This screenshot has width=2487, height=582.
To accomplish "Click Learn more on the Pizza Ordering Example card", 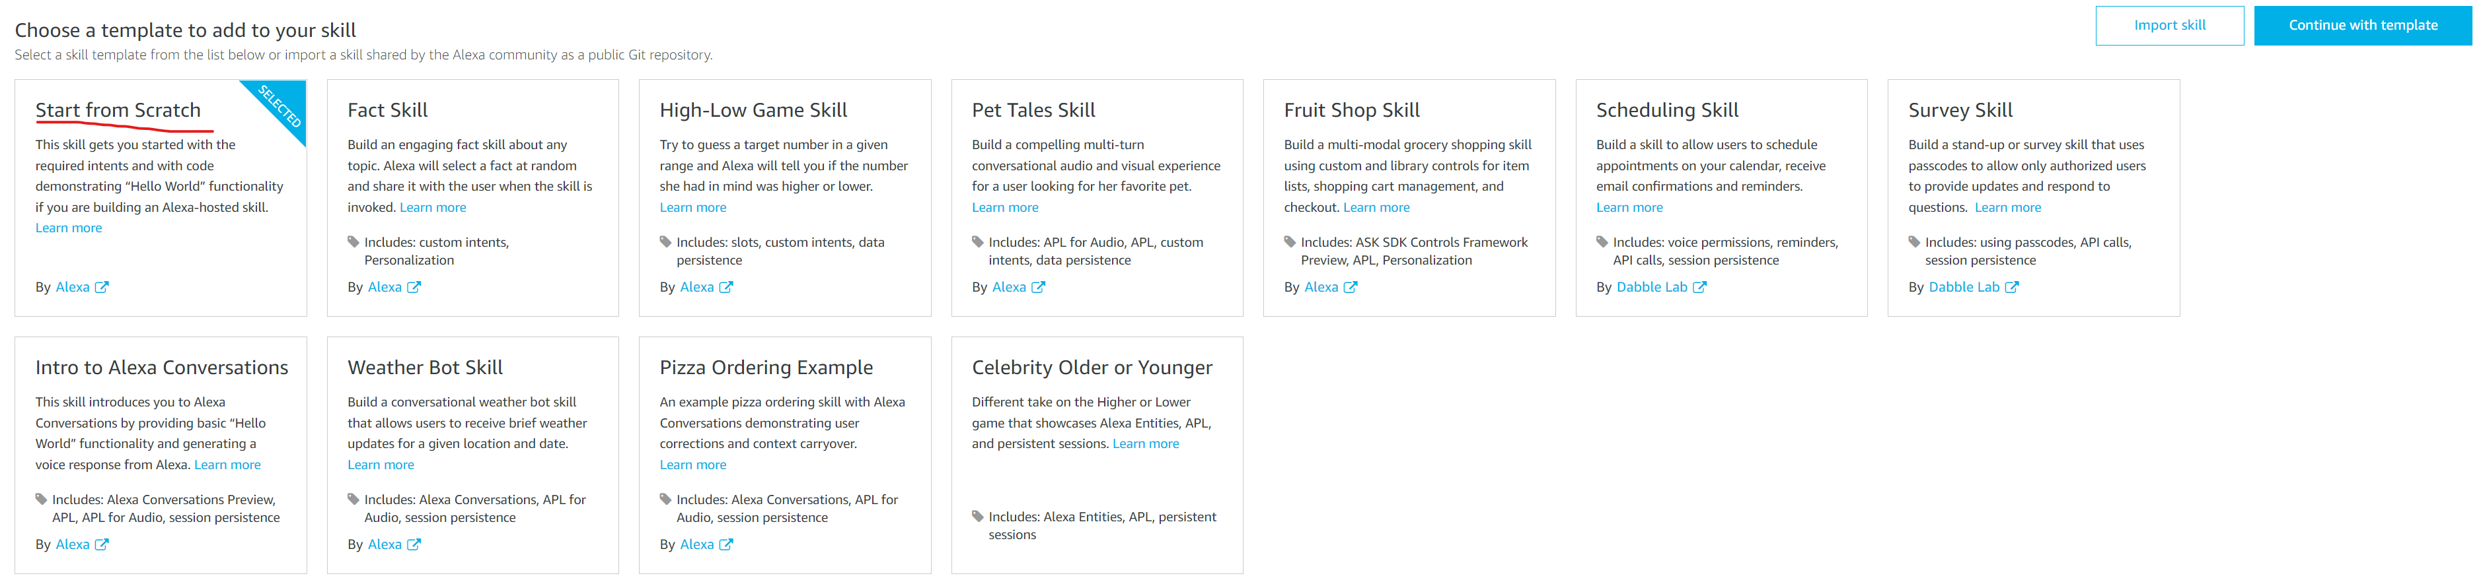I will tap(693, 463).
